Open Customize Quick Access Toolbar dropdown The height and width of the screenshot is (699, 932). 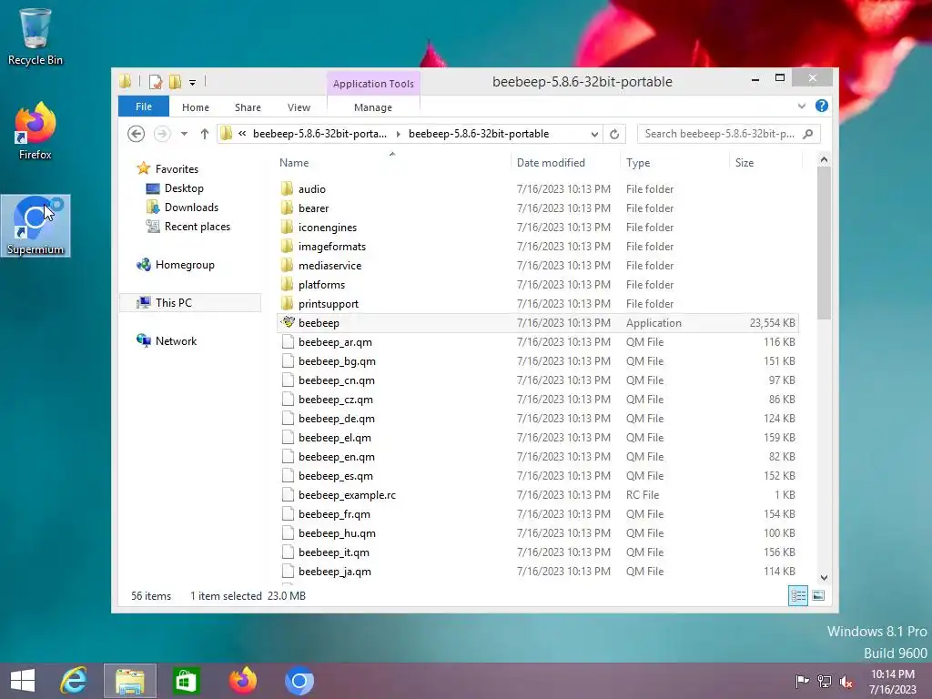(192, 83)
